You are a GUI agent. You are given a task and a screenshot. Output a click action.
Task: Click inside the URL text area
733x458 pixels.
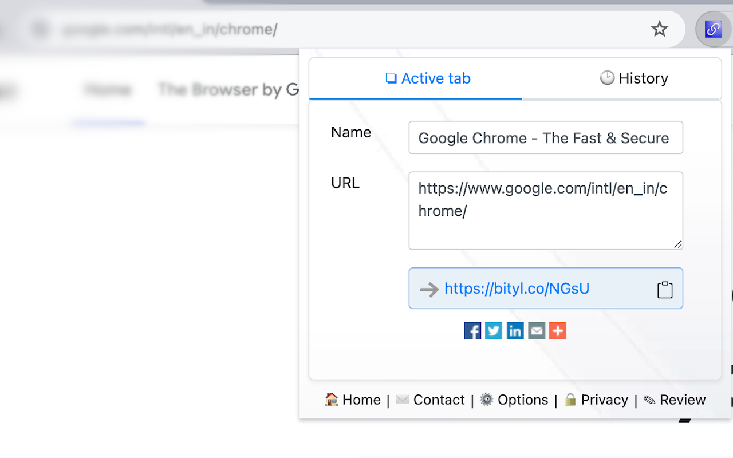[546, 211]
